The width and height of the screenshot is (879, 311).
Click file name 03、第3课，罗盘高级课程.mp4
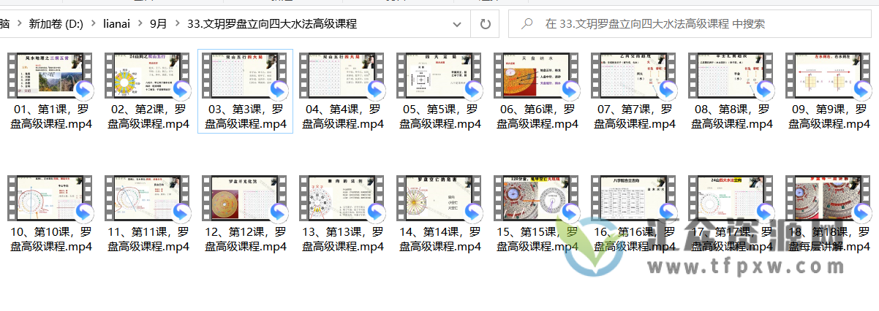[x=246, y=117]
